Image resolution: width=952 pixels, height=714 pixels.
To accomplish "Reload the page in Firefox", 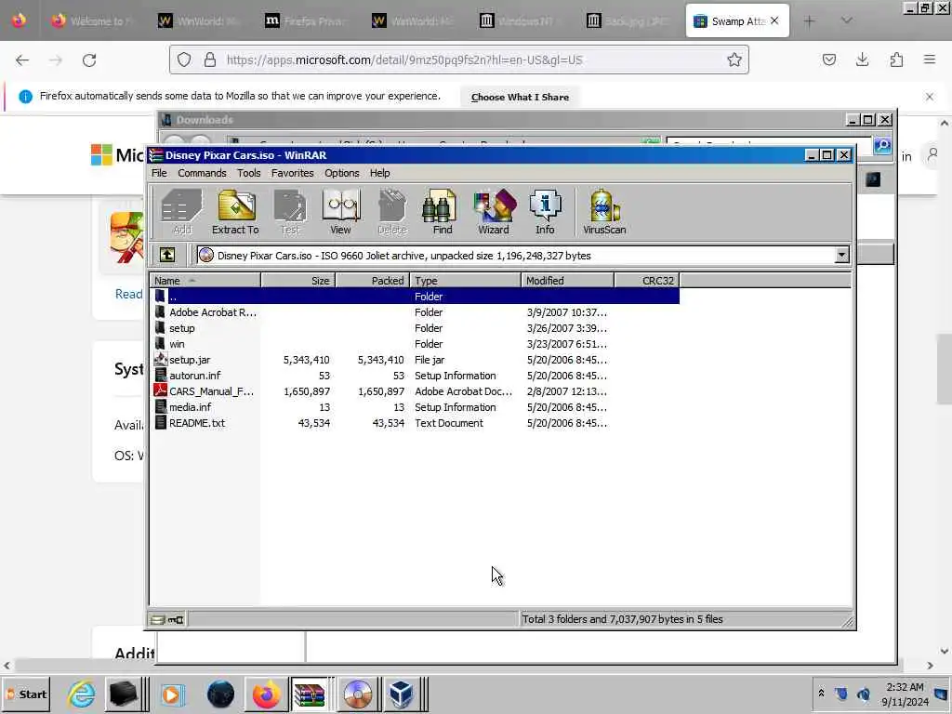I will click(x=89, y=60).
